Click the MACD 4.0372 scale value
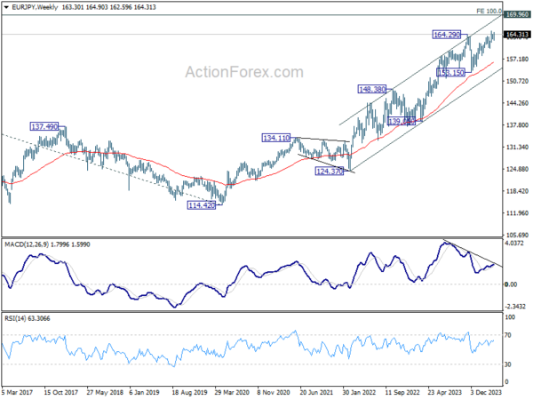533x400 pixels. pyautogui.click(x=516, y=243)
